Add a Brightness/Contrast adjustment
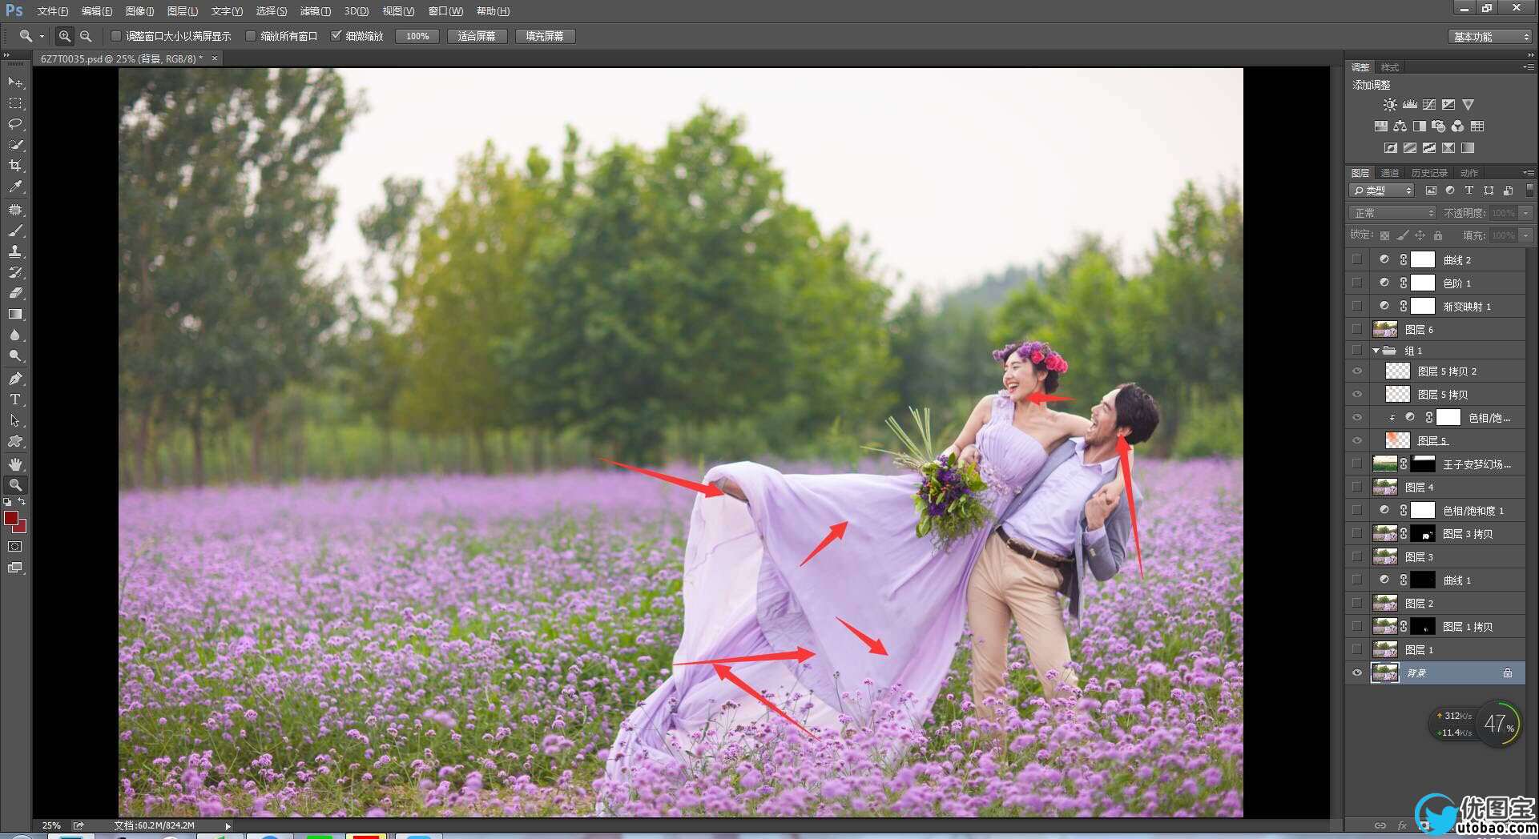This screenshot has height=839, width=1539. click(x=1389, y=105)
